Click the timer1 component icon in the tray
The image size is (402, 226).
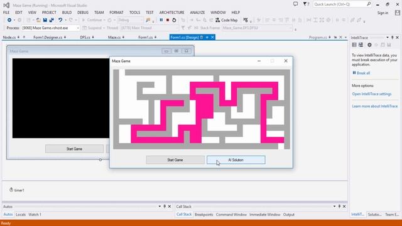(x=11, y=190)
